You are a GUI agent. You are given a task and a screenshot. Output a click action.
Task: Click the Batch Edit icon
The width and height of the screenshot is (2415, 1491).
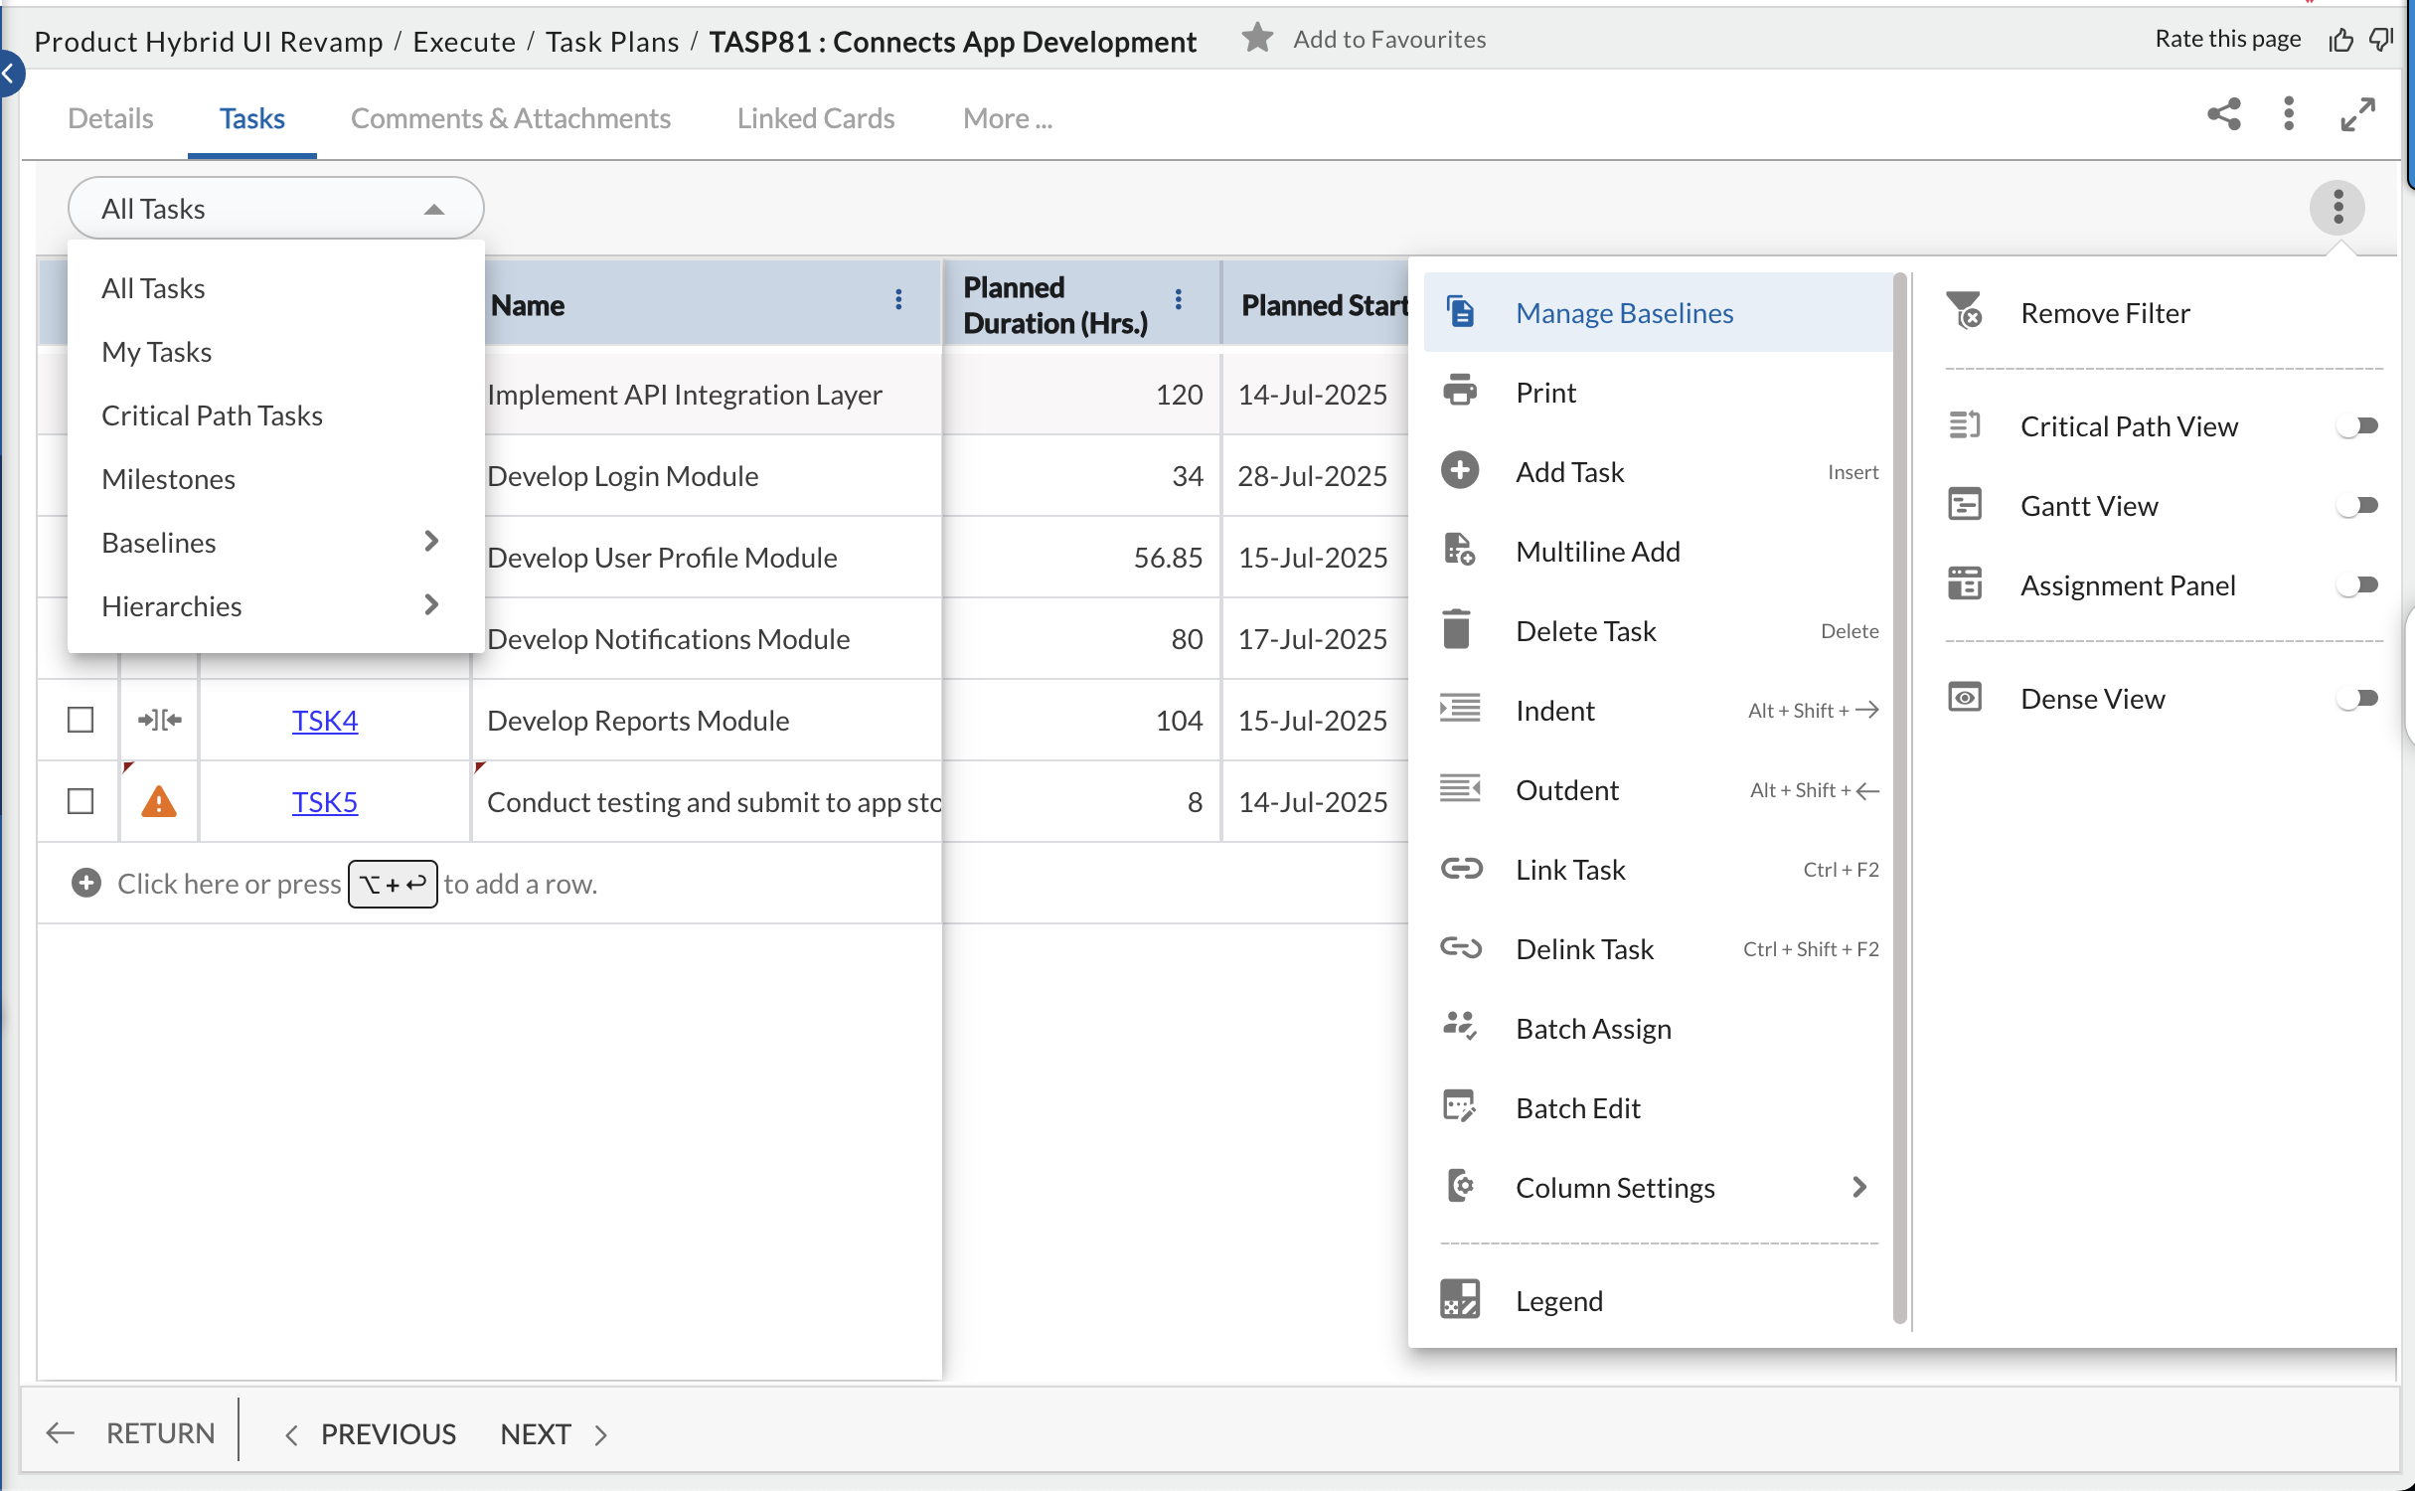pos(1459,1105)
